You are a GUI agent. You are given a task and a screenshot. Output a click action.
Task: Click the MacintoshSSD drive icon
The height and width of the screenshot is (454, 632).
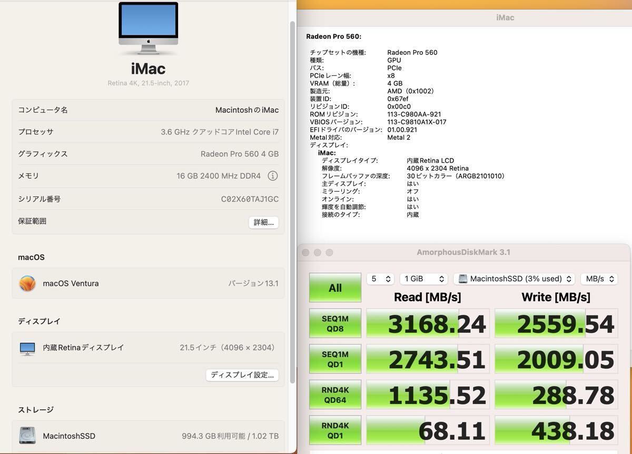(x=27, y=436)
